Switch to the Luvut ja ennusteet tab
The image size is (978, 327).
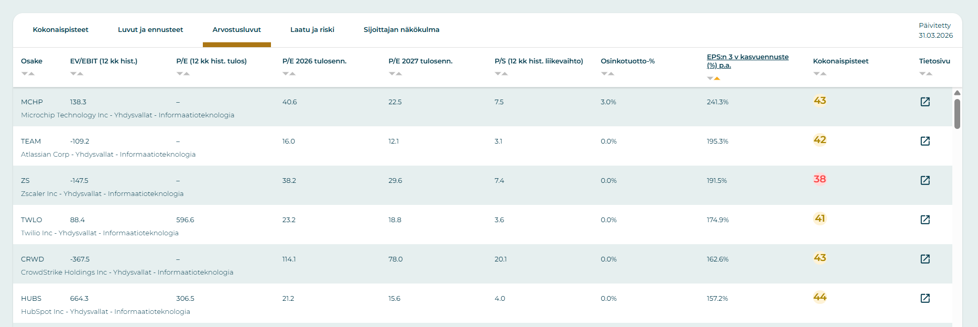tap(150, 30)
